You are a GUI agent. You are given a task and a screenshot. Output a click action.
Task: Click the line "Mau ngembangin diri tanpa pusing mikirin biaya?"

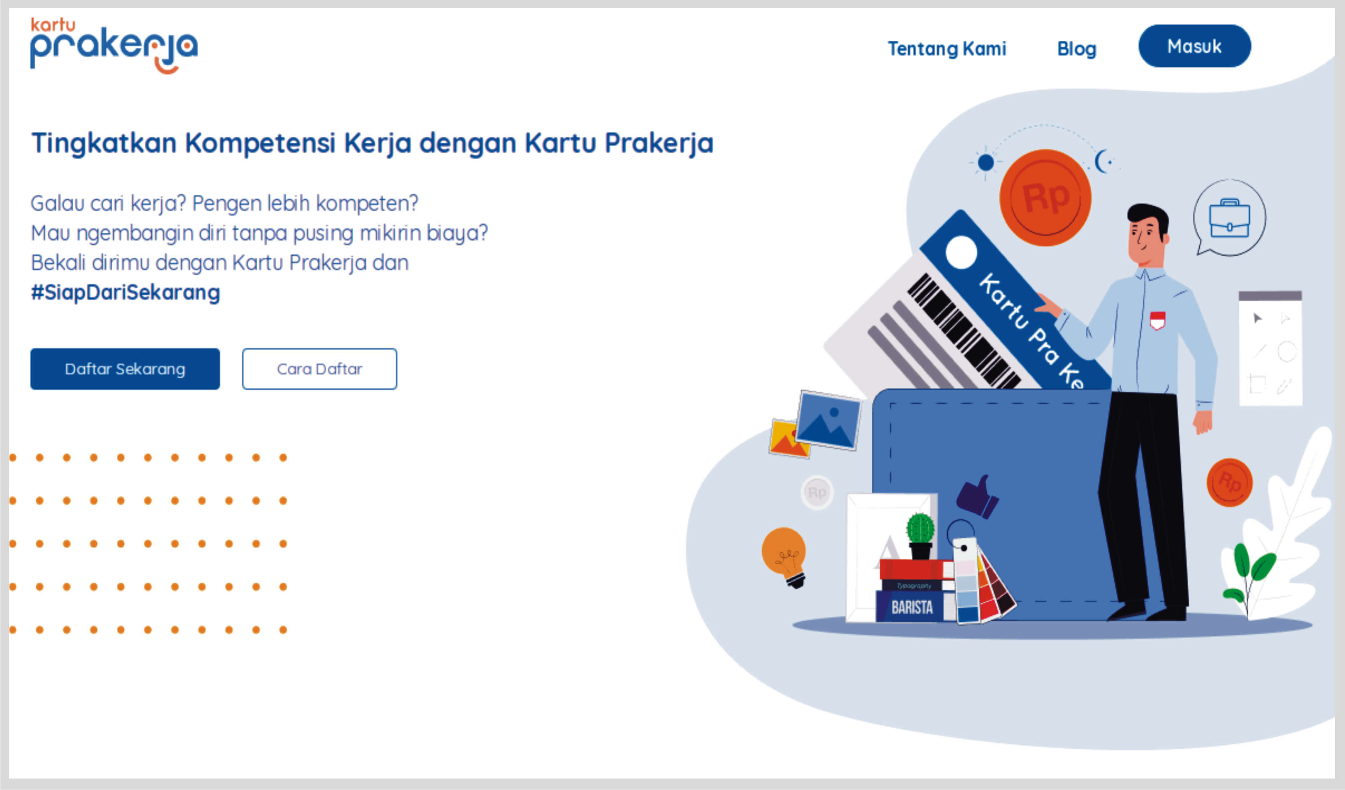point(260,233)
